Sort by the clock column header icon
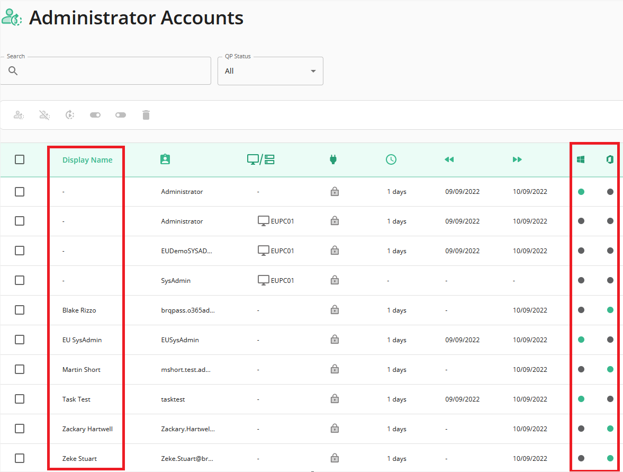623x472 pixels. [x=391, y=159]
